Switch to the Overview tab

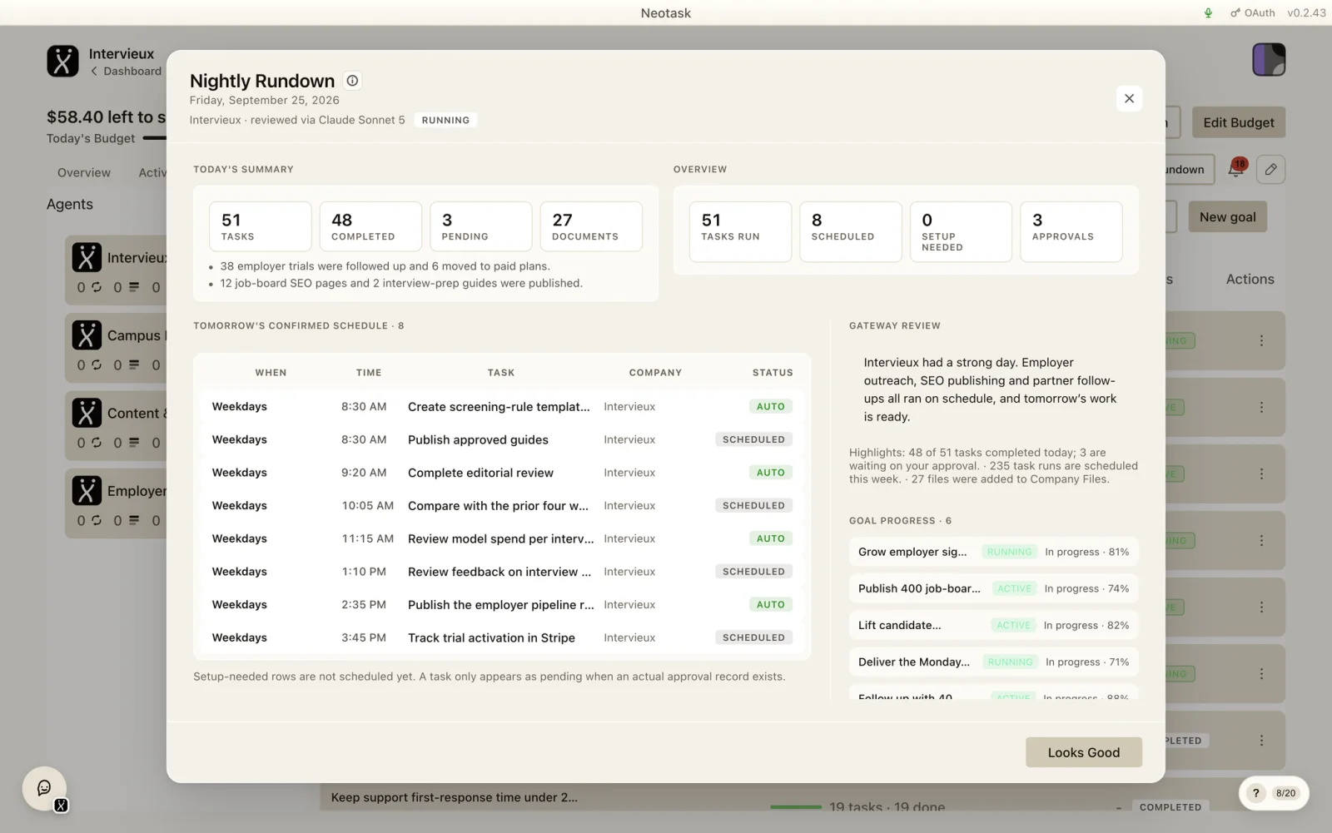(x=84, y=172)
